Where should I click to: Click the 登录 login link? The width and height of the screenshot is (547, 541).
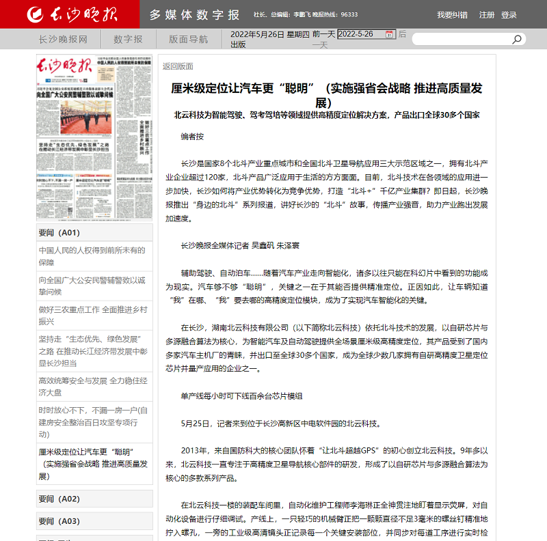509,14
